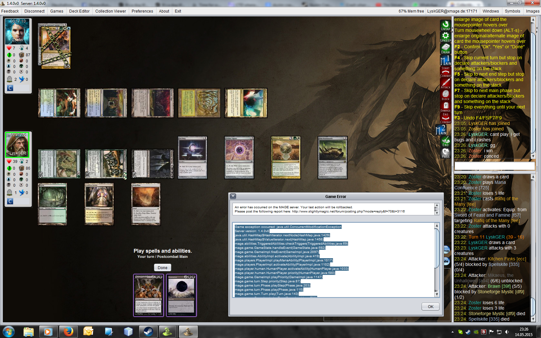The height and width of the screenshot is (338, 541).
Task: Click the Pass priority icon
Action: [446, 153]
